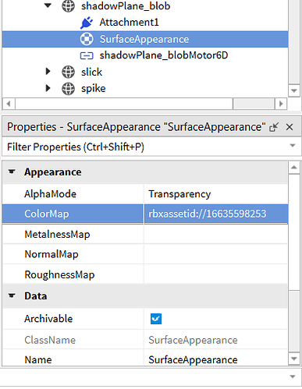Collapse the shadowPlane_blob tree node

tap(48, 5)
